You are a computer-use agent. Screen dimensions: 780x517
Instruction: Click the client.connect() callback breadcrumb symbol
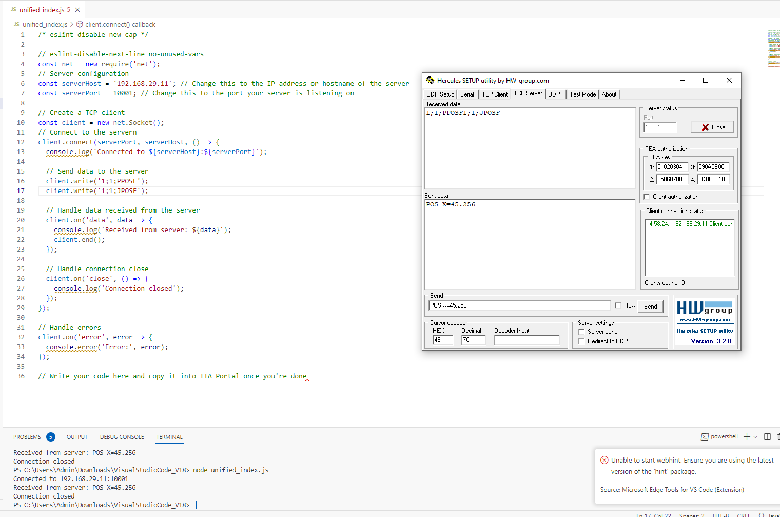coord(80,24)
